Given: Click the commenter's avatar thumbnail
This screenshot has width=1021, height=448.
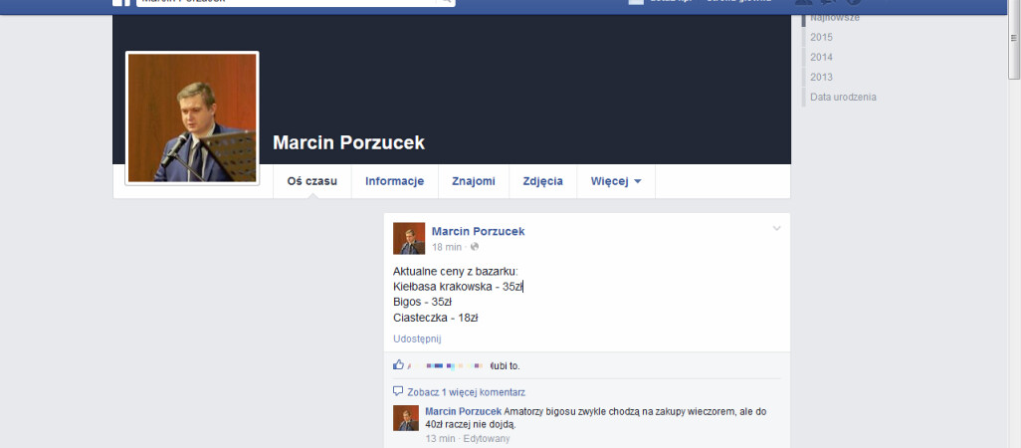Looking at the screenshot, I should (x=406, y=418).
